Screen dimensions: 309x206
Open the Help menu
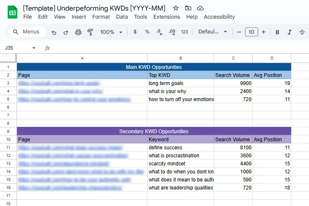pyautogui.click(x=192, y=17)
